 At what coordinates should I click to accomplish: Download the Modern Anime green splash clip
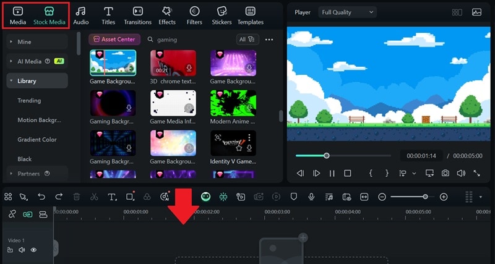tap(249, 108)
